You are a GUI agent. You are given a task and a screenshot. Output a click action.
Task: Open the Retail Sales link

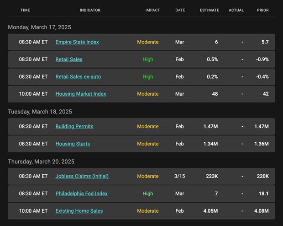(x=69, y=59)
